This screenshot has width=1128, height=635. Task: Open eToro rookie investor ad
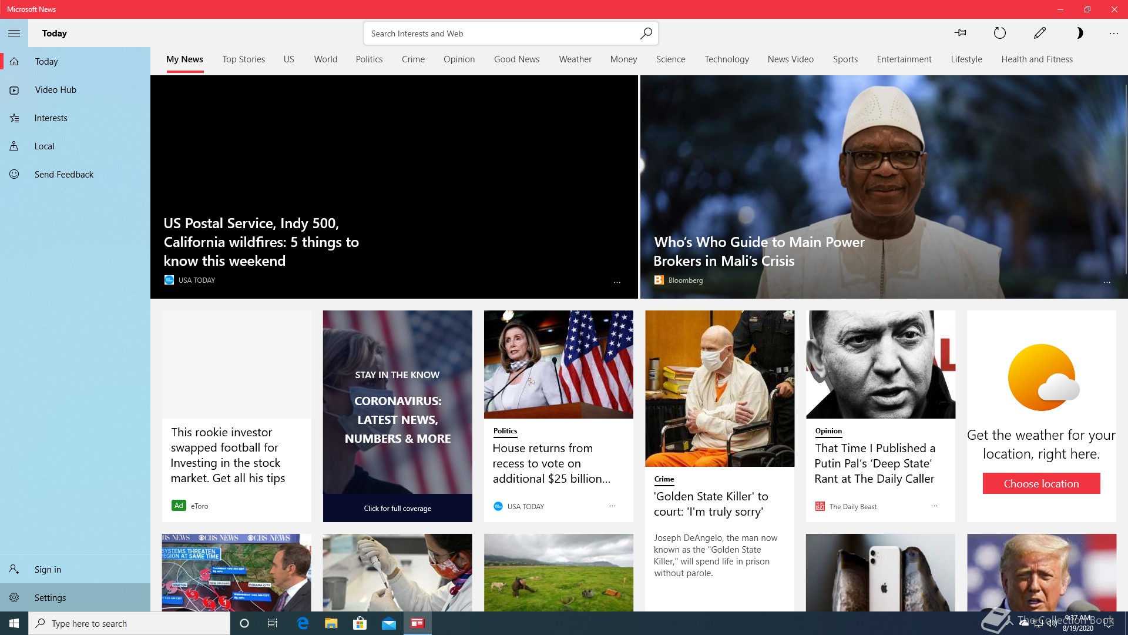(x=236, y=416)
